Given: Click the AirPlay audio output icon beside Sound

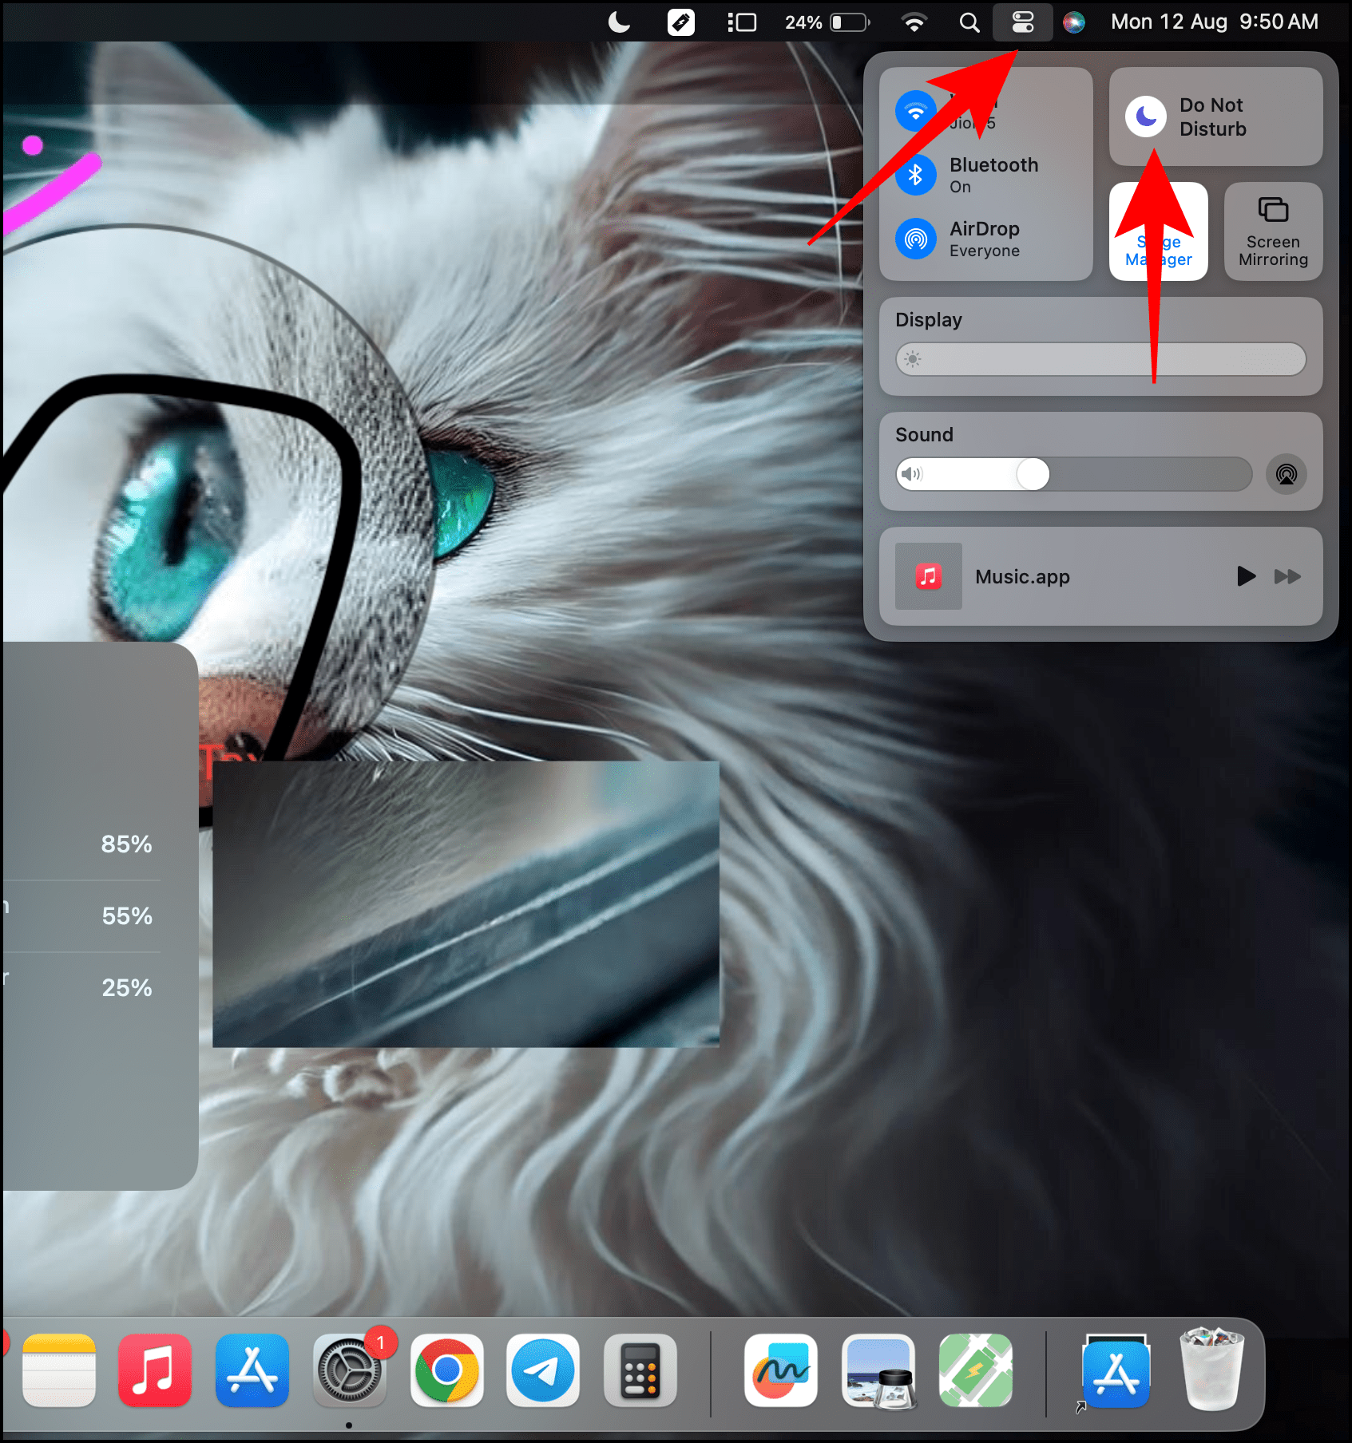Looking at the screenshot, I should click(x=1286, y=474).
